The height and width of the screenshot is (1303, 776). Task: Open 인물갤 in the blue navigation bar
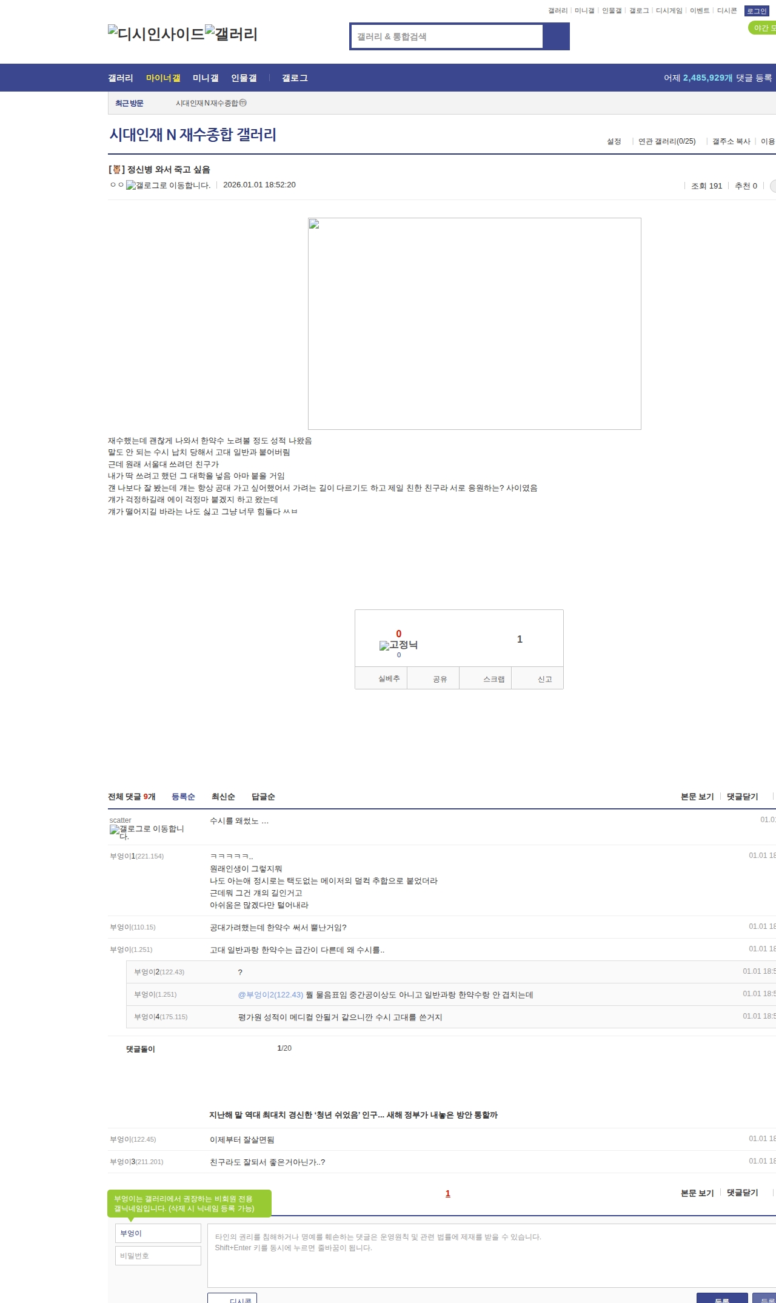(244, 78)
